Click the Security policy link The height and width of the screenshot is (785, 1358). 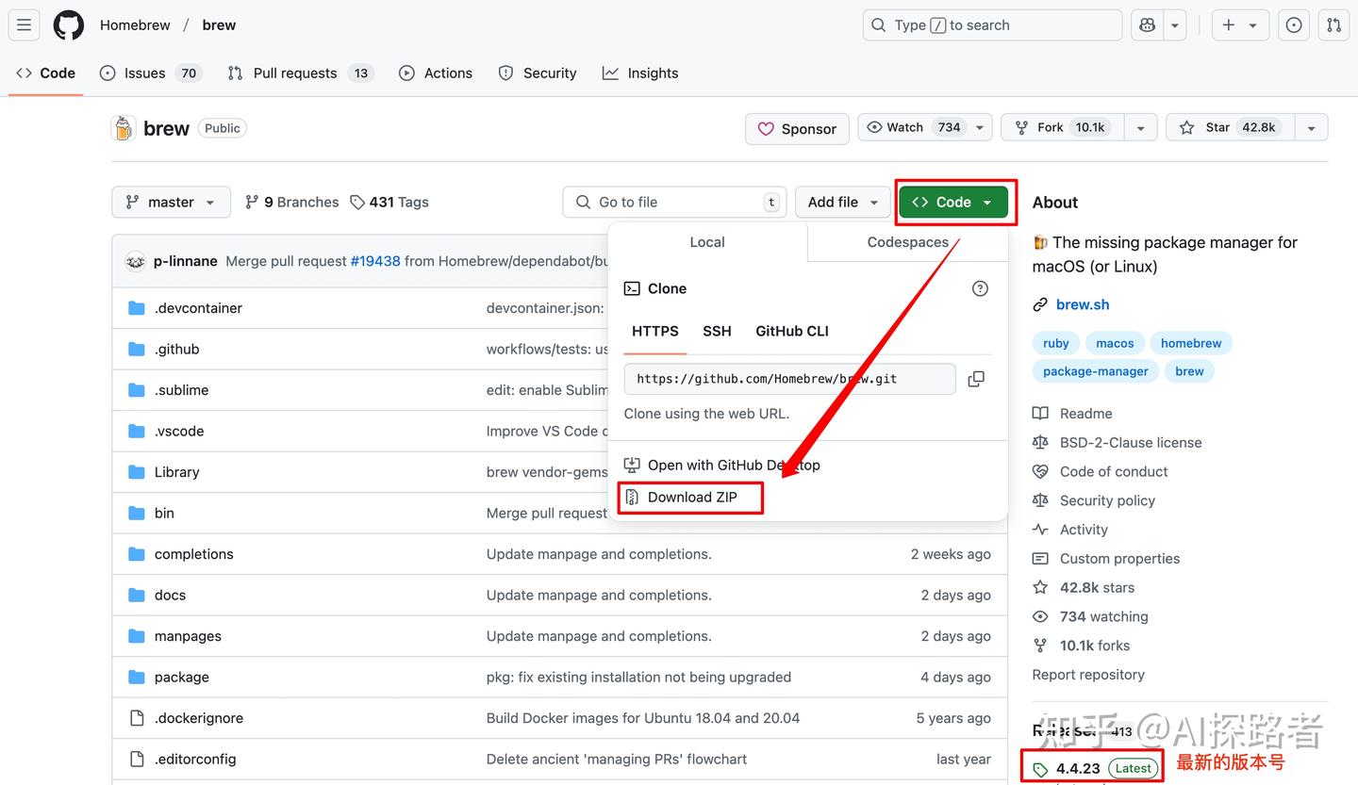click(1107, 500)
